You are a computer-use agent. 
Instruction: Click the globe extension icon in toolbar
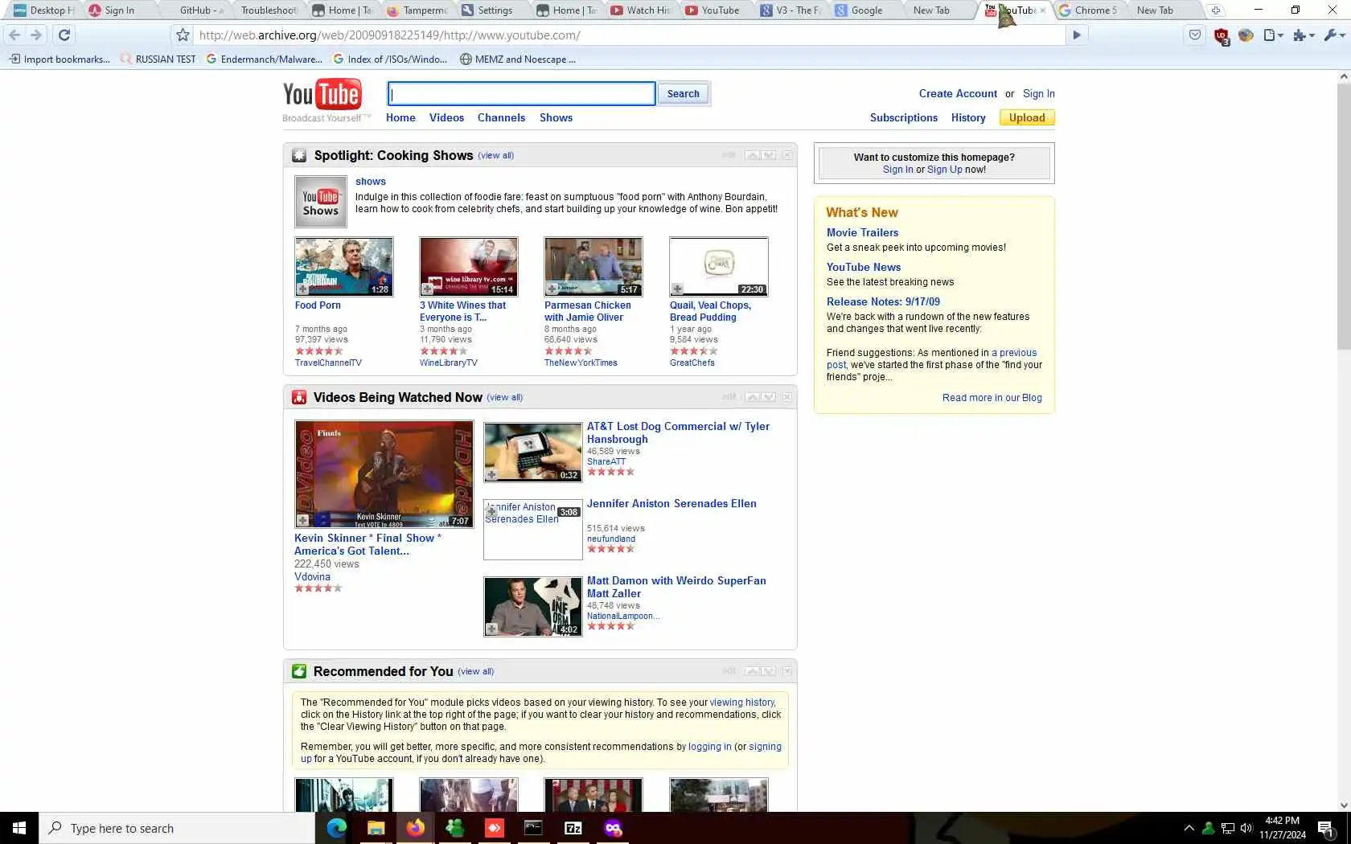pyautogui.click(x=1246, y=35)
